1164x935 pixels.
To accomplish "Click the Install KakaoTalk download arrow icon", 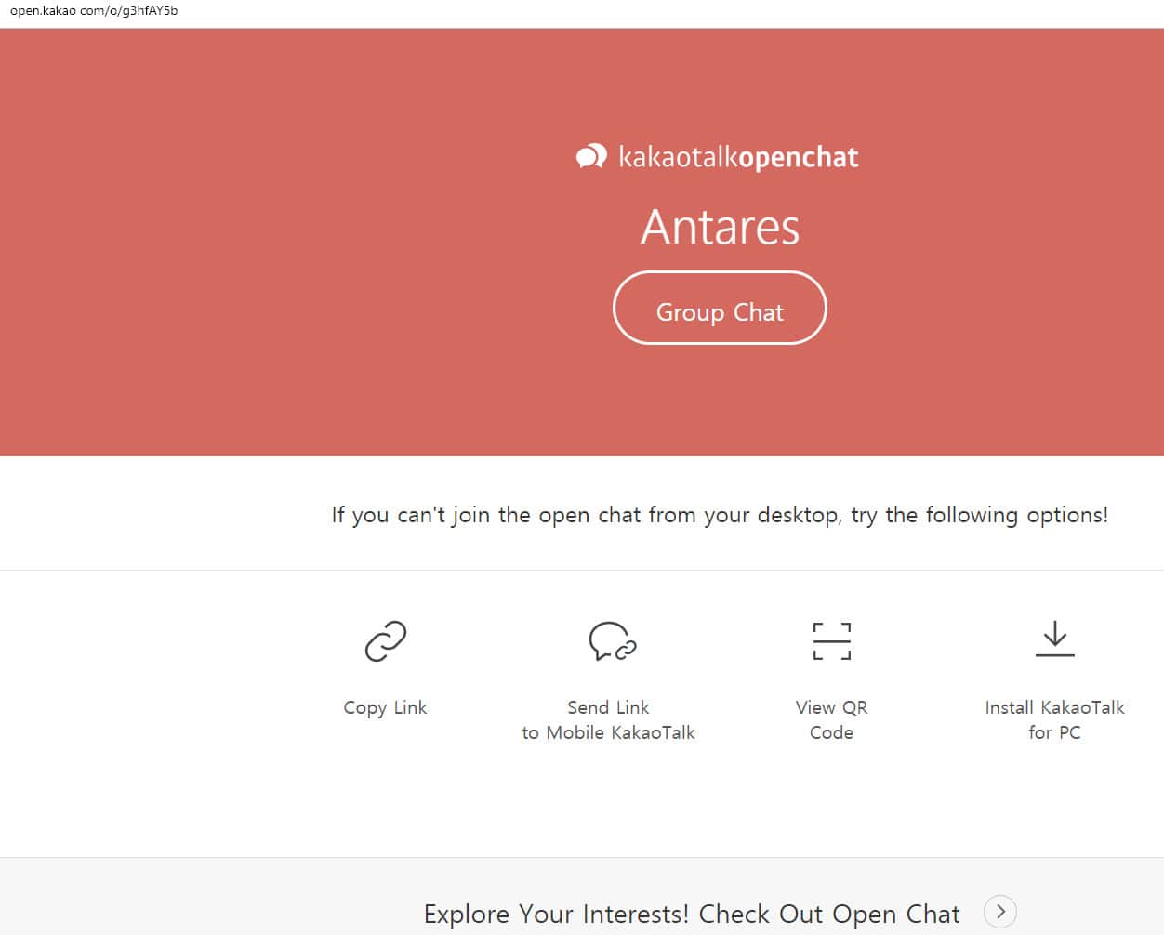I will click(x=1054, y=639).
